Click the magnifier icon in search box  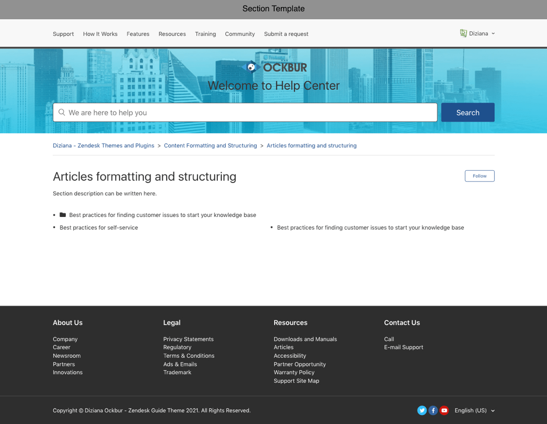click(x=62, y=112)
